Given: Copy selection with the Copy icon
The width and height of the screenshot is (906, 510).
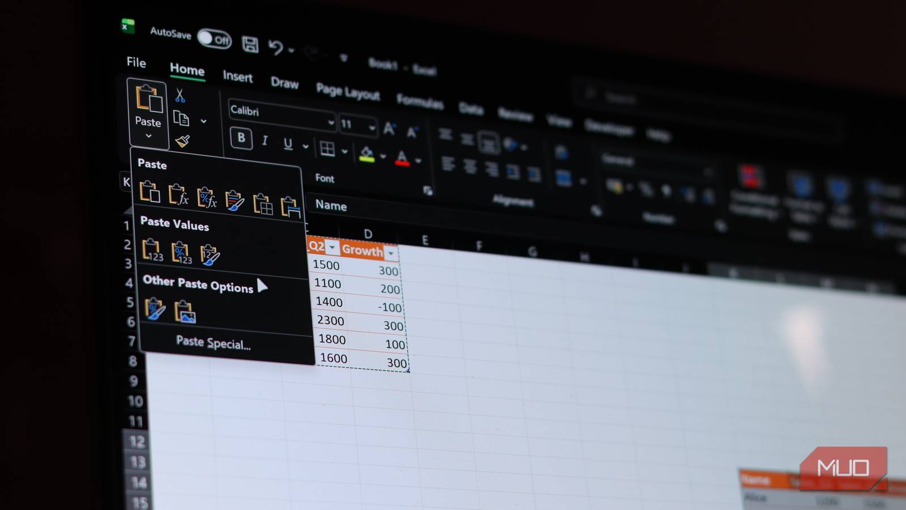Looking at the screenshot, I should [x=181, y=118].
